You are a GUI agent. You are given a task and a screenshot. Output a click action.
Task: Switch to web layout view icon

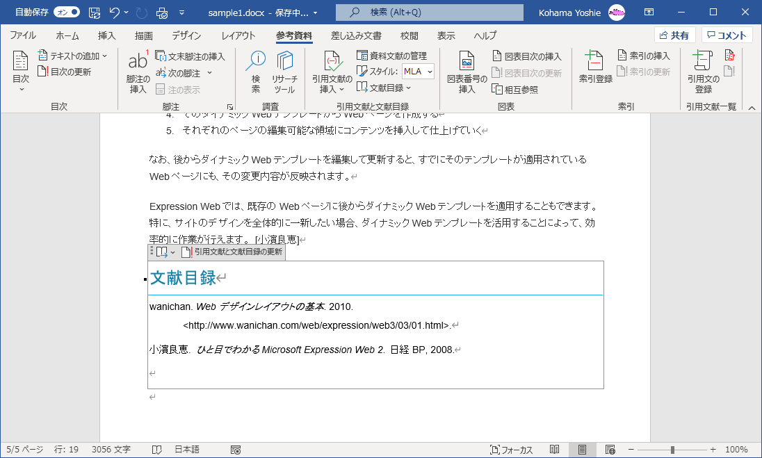610,450
